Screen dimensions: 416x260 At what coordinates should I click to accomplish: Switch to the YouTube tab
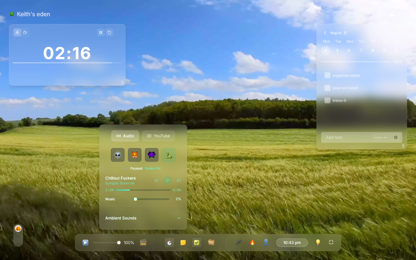[x=158, y=136]
